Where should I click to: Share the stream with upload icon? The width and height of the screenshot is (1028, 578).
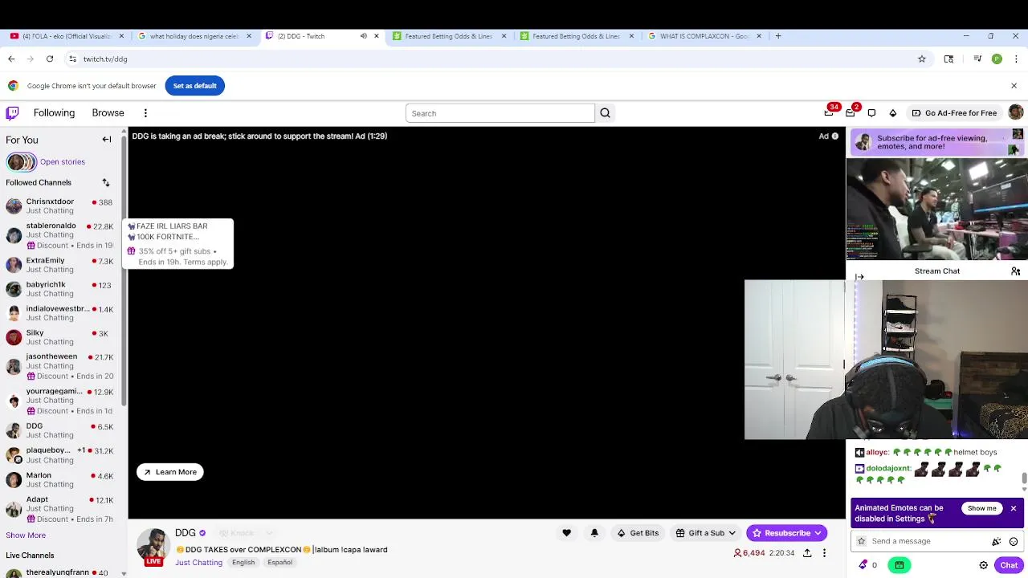[807, 553]
